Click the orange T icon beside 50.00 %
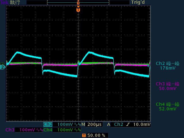The height and width of the screenshot is (138, 184). tap(84, 135)
